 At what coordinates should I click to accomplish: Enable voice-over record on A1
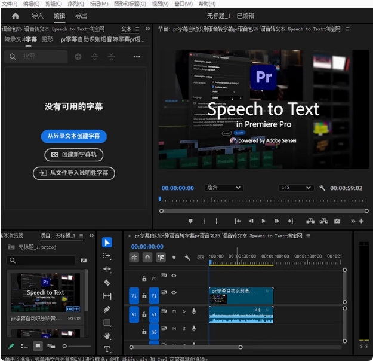pos(194,311)
